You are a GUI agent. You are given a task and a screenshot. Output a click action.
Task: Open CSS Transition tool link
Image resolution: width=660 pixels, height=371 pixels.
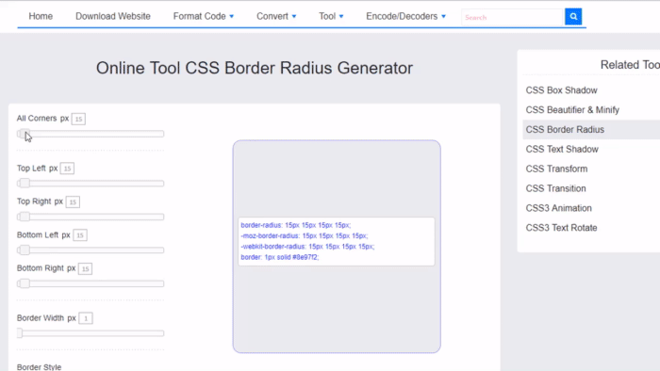555,188
